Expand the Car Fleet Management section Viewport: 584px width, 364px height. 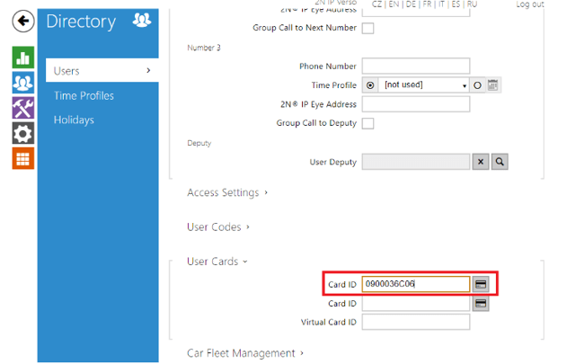click(x=244, y=353)
